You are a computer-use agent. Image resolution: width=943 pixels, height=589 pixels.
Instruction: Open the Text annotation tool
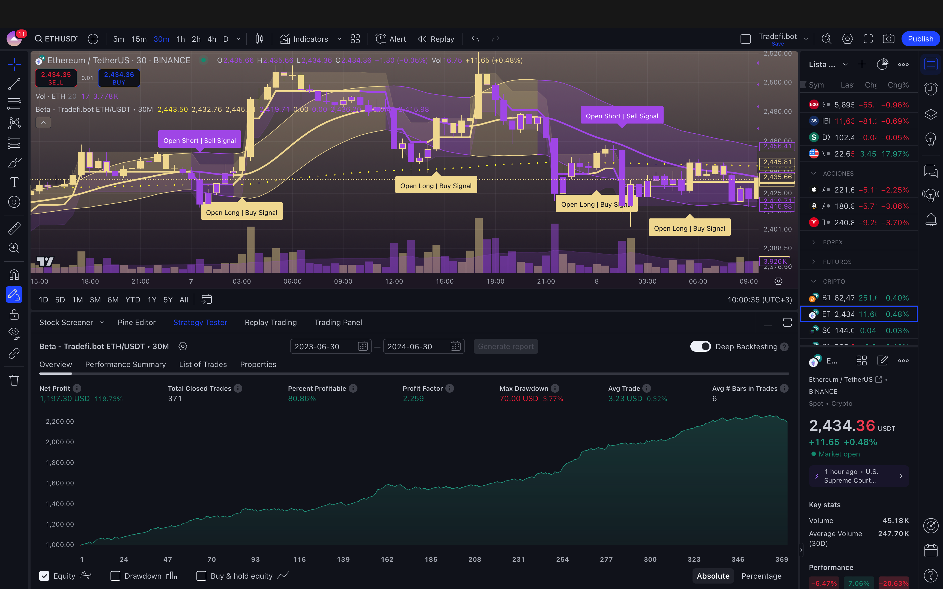point(14,182)
